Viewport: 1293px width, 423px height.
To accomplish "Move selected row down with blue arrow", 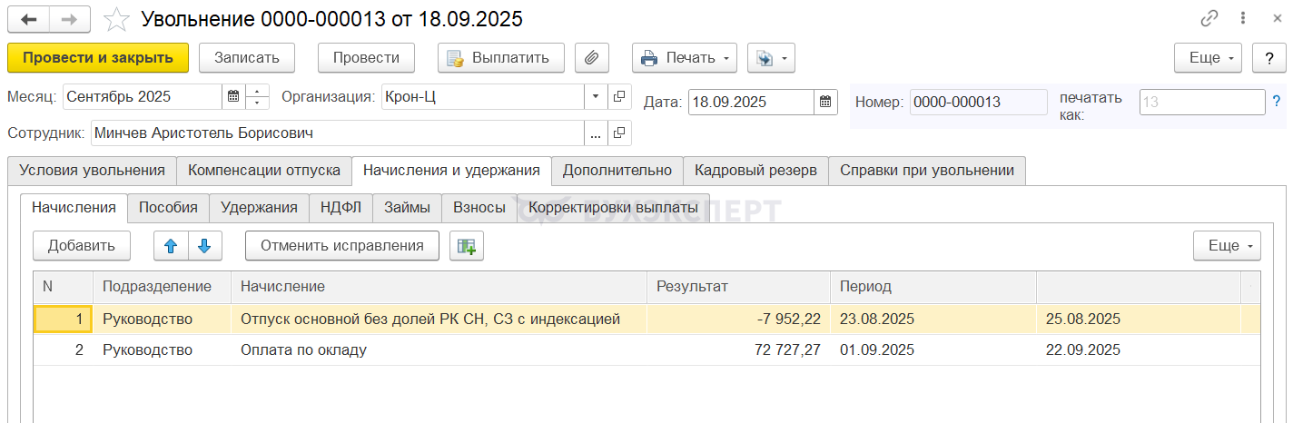I will click(x=204, y=245).
